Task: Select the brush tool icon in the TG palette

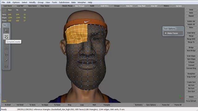Action: click(6, 54)
